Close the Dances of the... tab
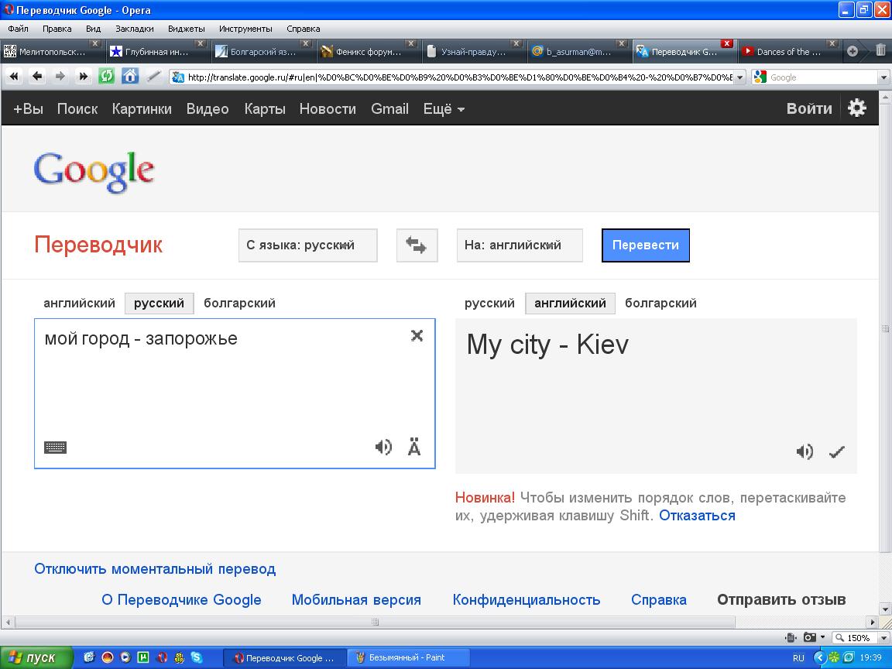 coord(832,43)
